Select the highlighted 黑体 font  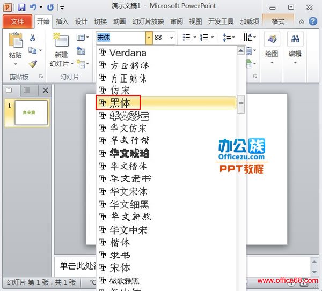(166, 102)
